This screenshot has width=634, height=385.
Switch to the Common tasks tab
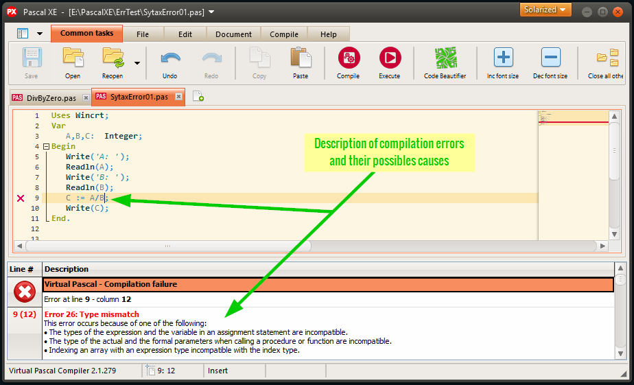86,34
